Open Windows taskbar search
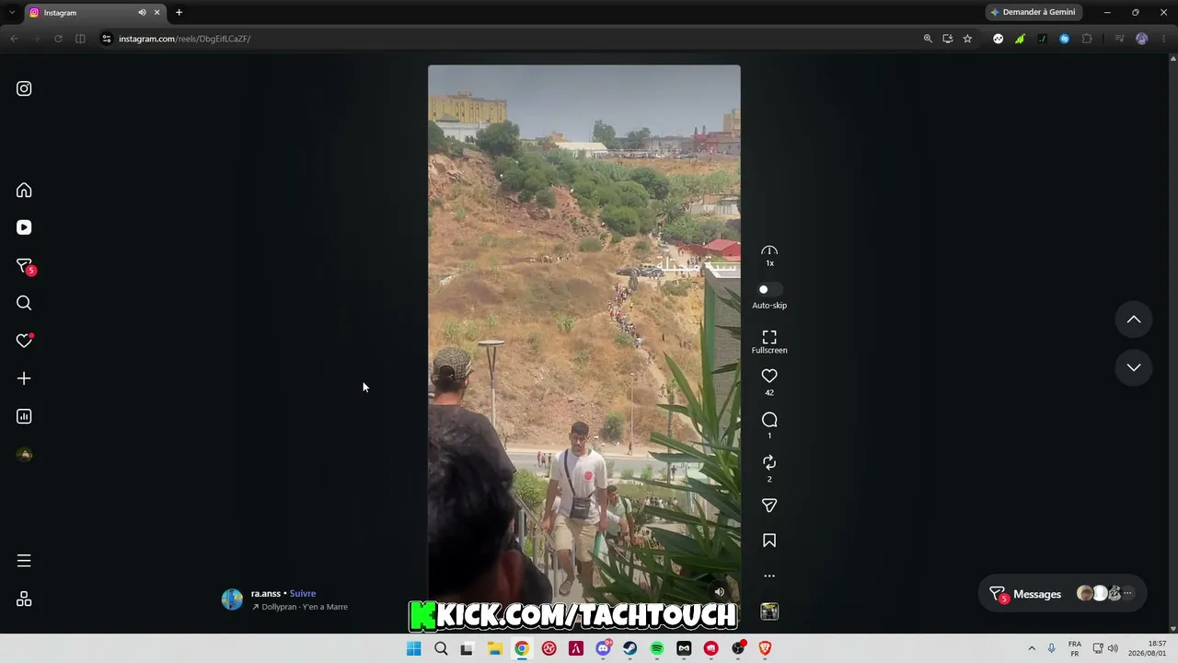The height and width of the screenshot is (663, 1178). click(x=441, y=648)
